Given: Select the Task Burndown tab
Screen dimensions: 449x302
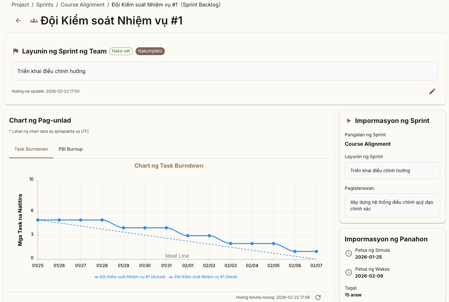Looking at the screenshot, I should click(31, 149).
